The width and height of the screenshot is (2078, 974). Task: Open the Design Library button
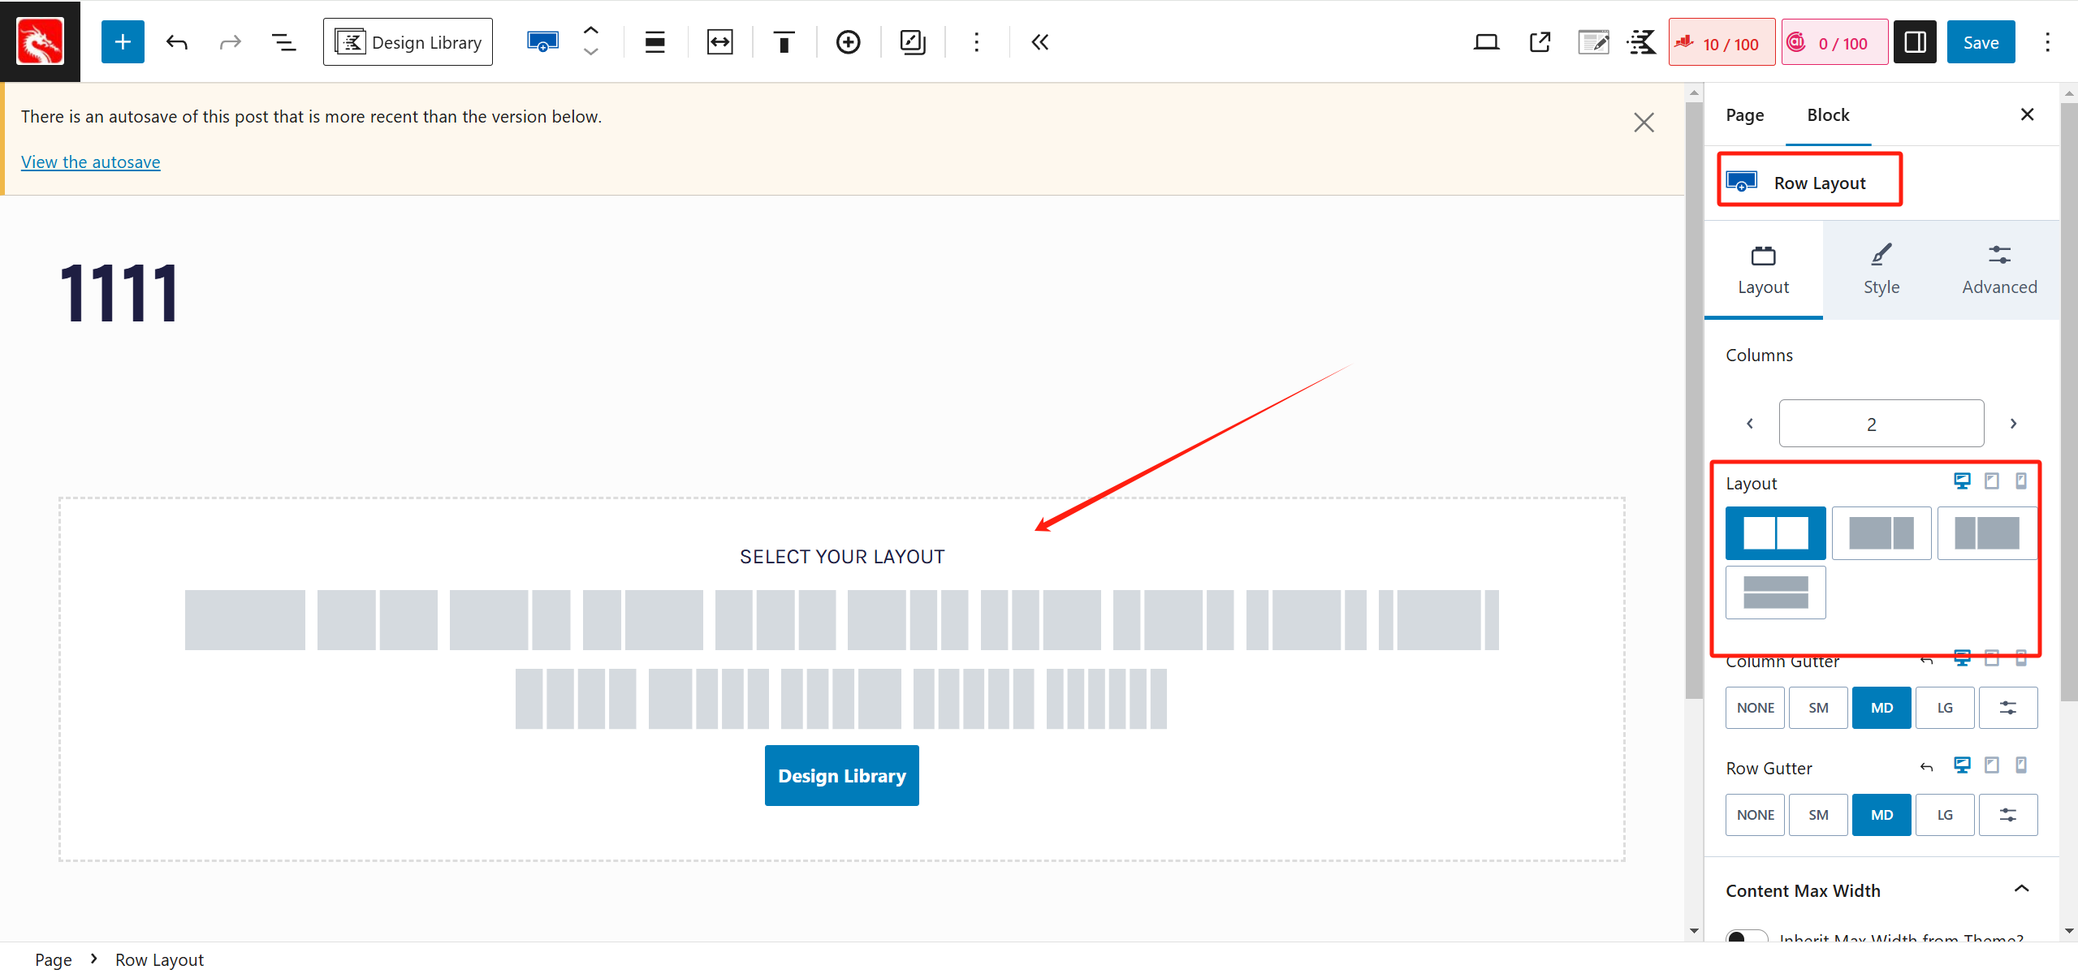click(408, 41)
